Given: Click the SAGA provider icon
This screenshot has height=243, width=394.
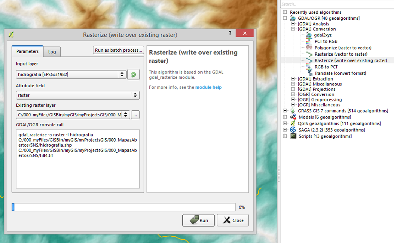Looking at the screenshot, I should [293, 130].
